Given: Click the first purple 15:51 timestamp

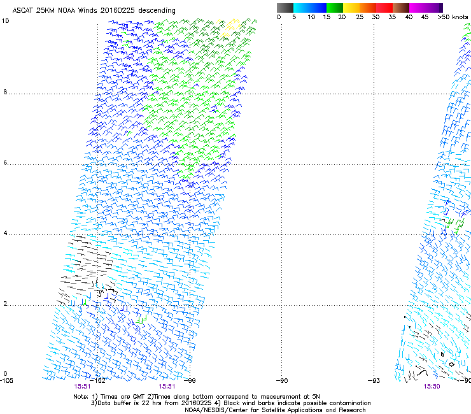Looking at the screenshot, I should tap(82, 387).
